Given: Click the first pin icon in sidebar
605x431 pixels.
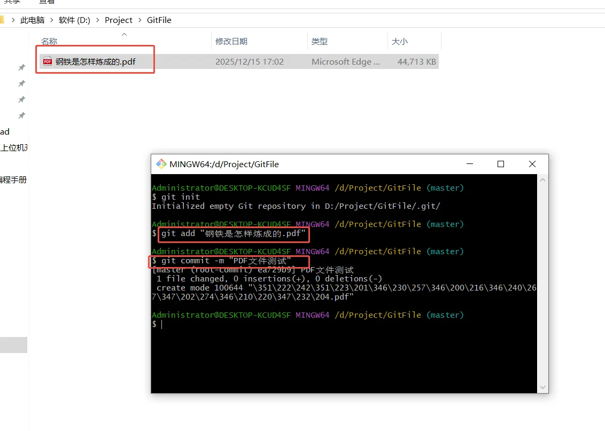Looking at the screenshot, I should (22, 67).
